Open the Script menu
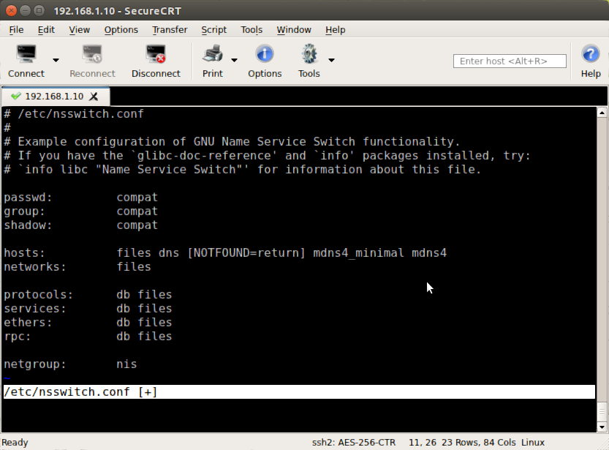 coord(213,30)
